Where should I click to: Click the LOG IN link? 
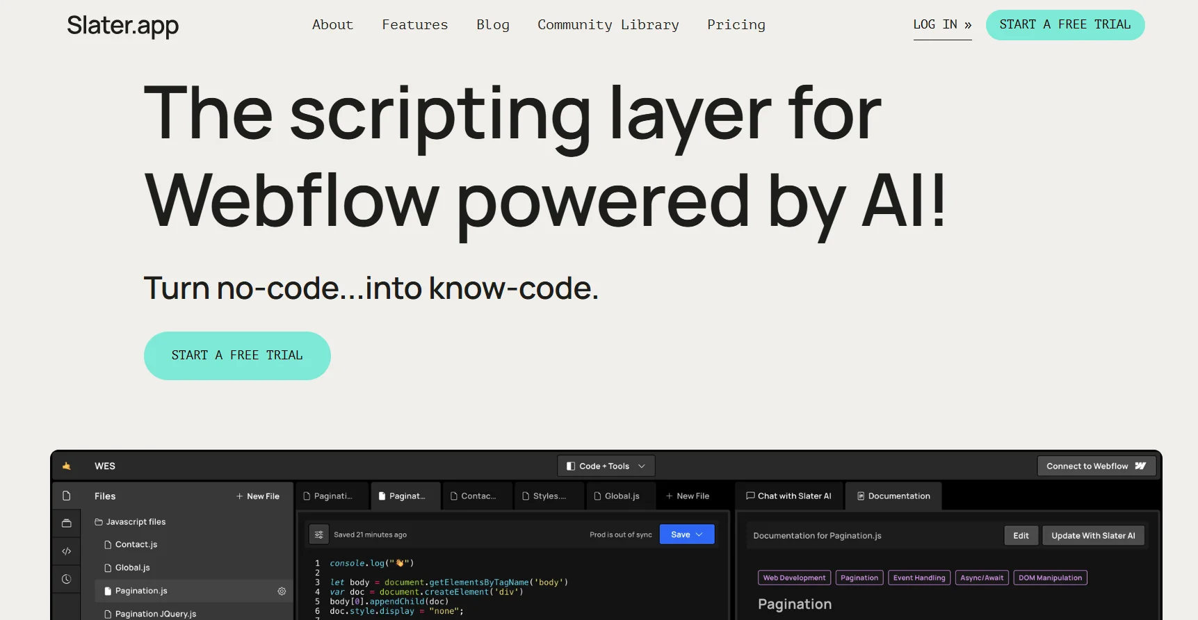(x=941, y=25)
